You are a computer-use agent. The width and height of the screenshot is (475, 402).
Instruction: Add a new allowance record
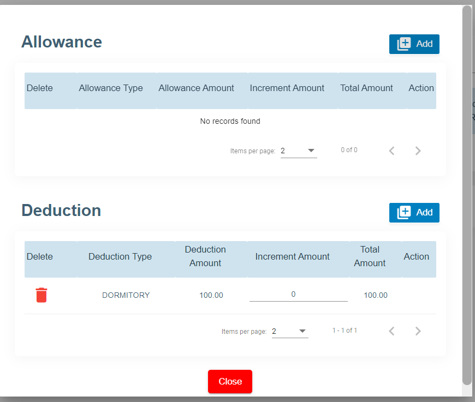[414, 44]
